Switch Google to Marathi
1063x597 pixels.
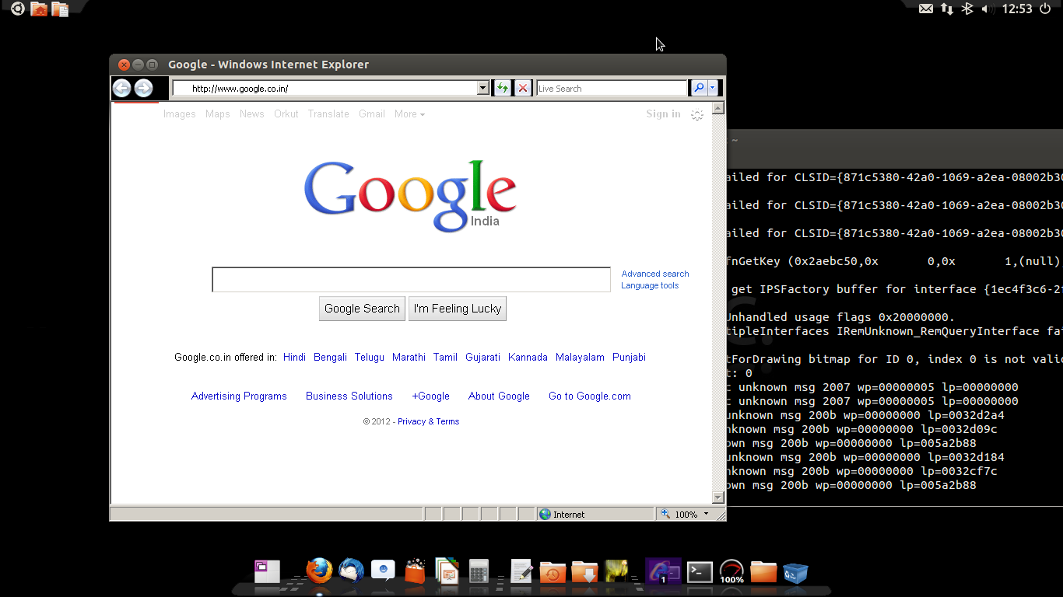pos(409,358)
